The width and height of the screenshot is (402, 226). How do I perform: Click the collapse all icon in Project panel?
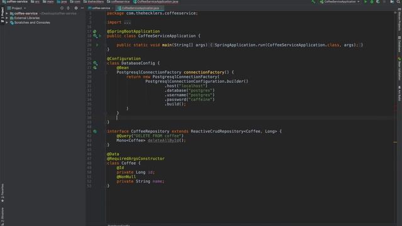coord(68,8)
